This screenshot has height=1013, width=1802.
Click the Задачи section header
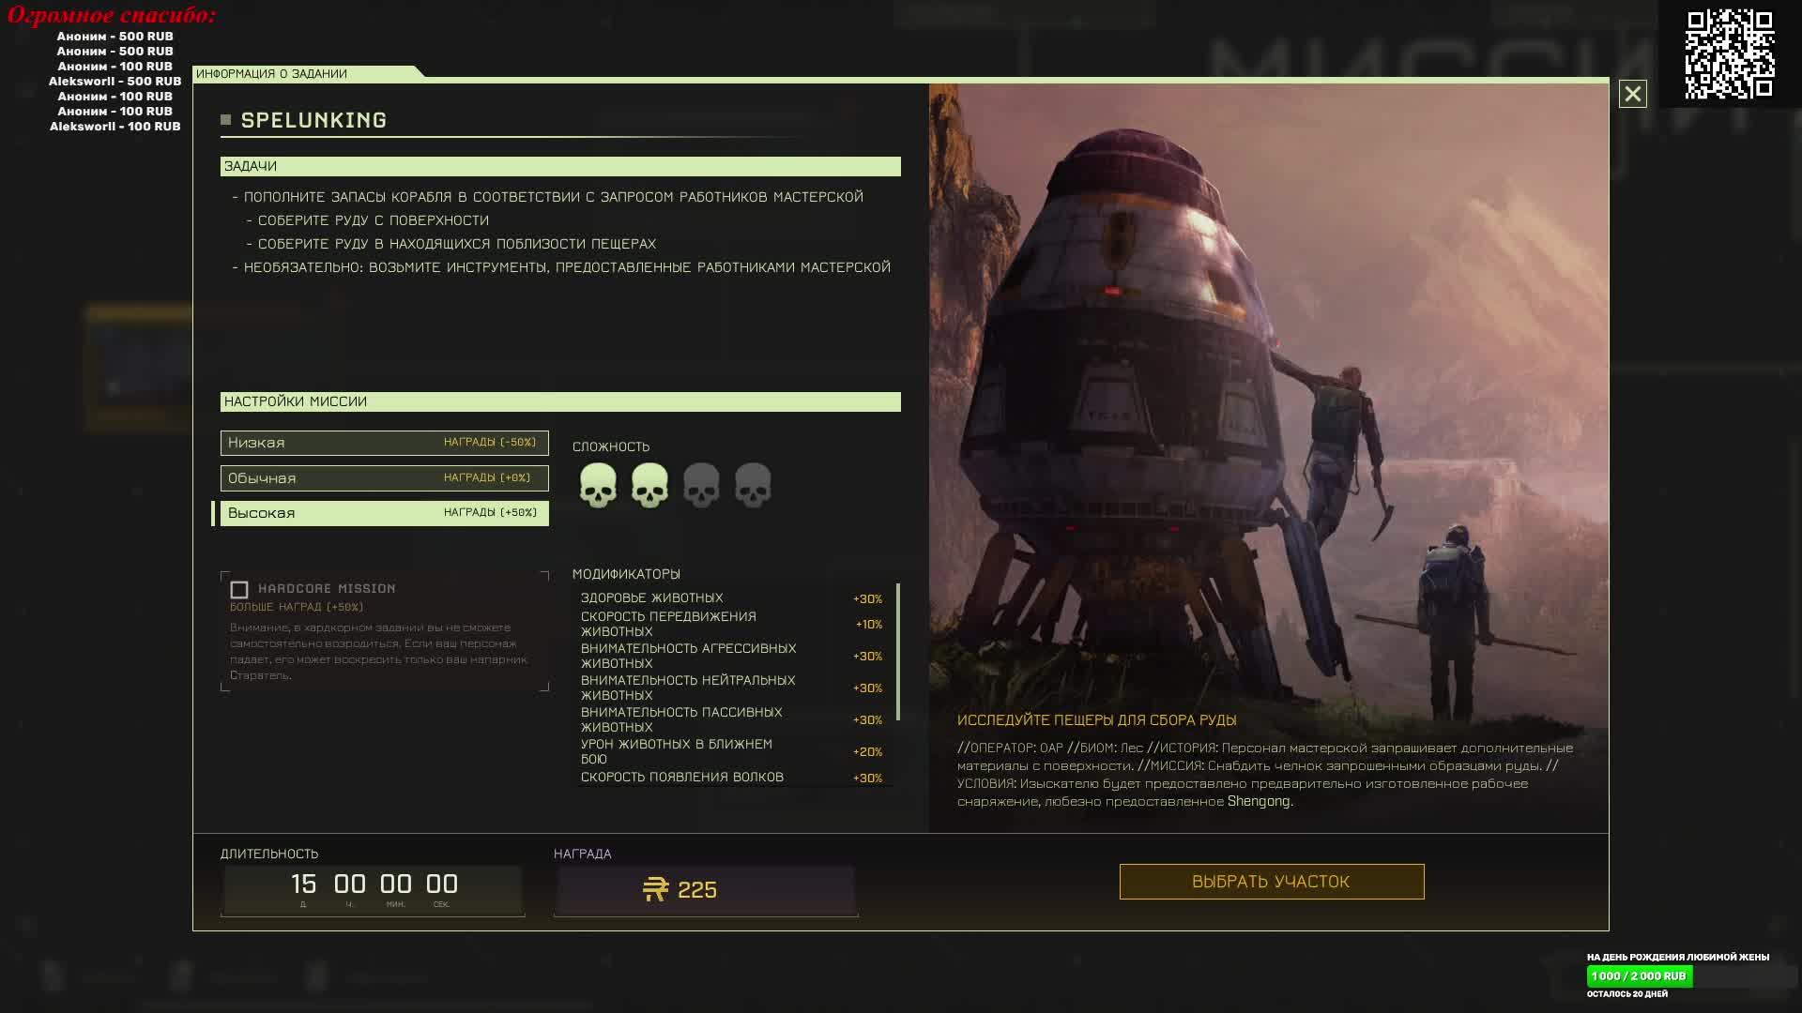click(x=560, y=166)
